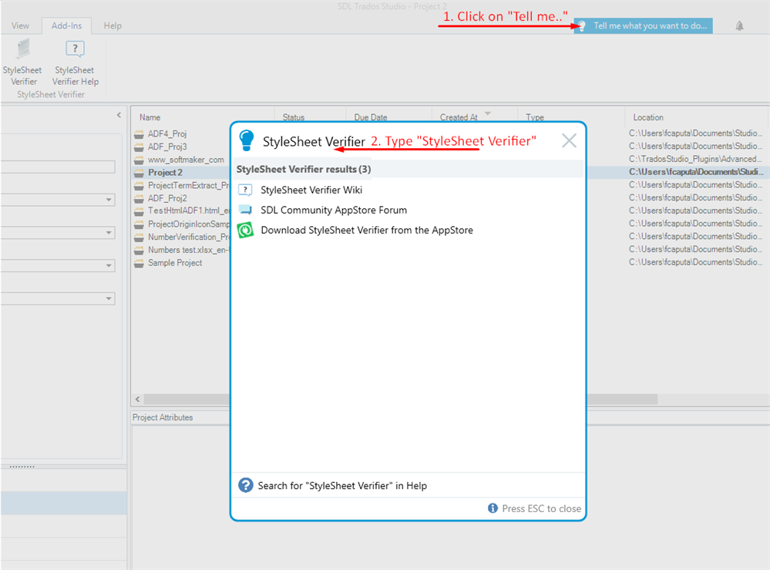Switch to the Help ribbon tab
770x570 pixels.
(x=113, y=25)
